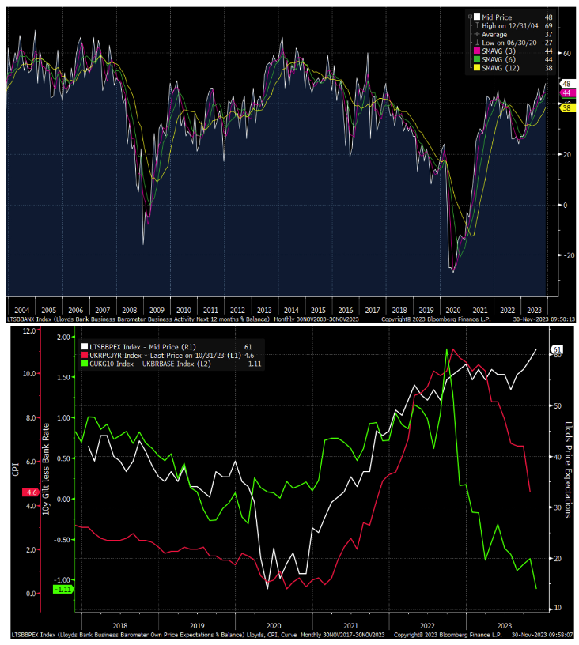Click the Lloyds Price Expectations axis title
The image size is (579, 645).
[568, 470]
